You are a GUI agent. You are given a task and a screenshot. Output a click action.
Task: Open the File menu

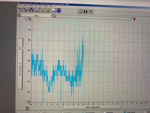(x=21, y=5)
